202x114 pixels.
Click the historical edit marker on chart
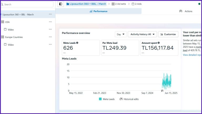[x=162, y=91]
